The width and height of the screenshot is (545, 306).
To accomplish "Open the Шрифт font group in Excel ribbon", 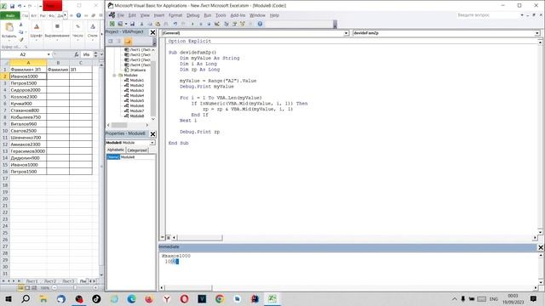I will tap(36, 31).
